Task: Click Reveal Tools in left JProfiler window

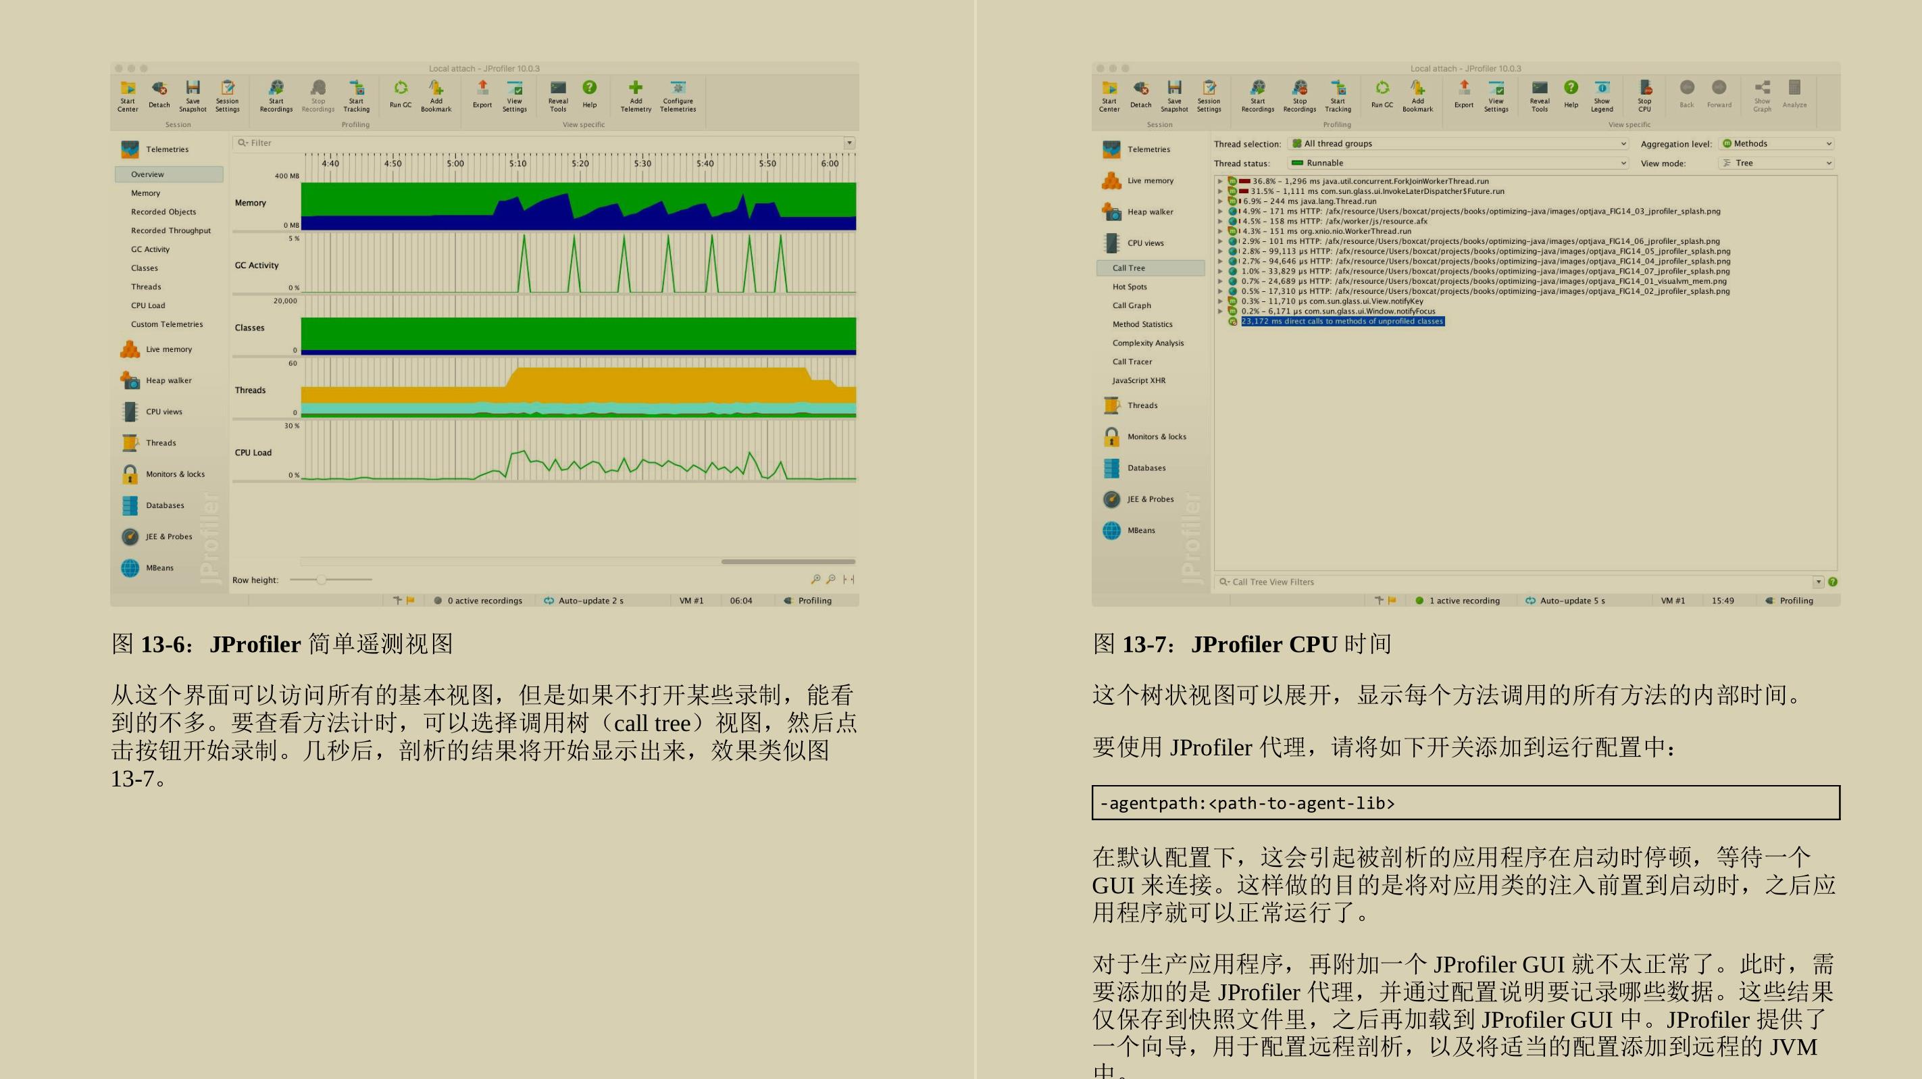Action: pos(558,96)
